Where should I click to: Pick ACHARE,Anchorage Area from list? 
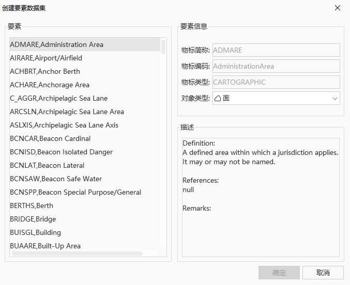(50, 85)
